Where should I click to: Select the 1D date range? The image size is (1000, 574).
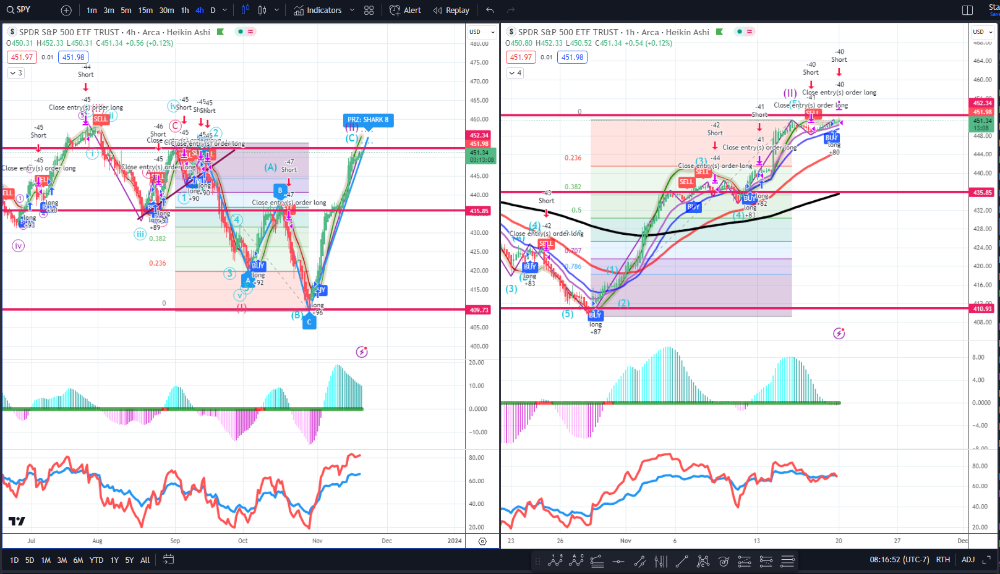(x=14, y=560)
